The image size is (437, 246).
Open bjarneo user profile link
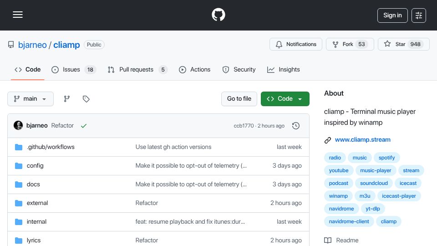point(32,45)
